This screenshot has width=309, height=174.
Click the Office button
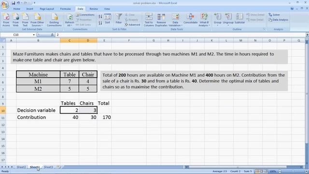(x=5, y=5)
